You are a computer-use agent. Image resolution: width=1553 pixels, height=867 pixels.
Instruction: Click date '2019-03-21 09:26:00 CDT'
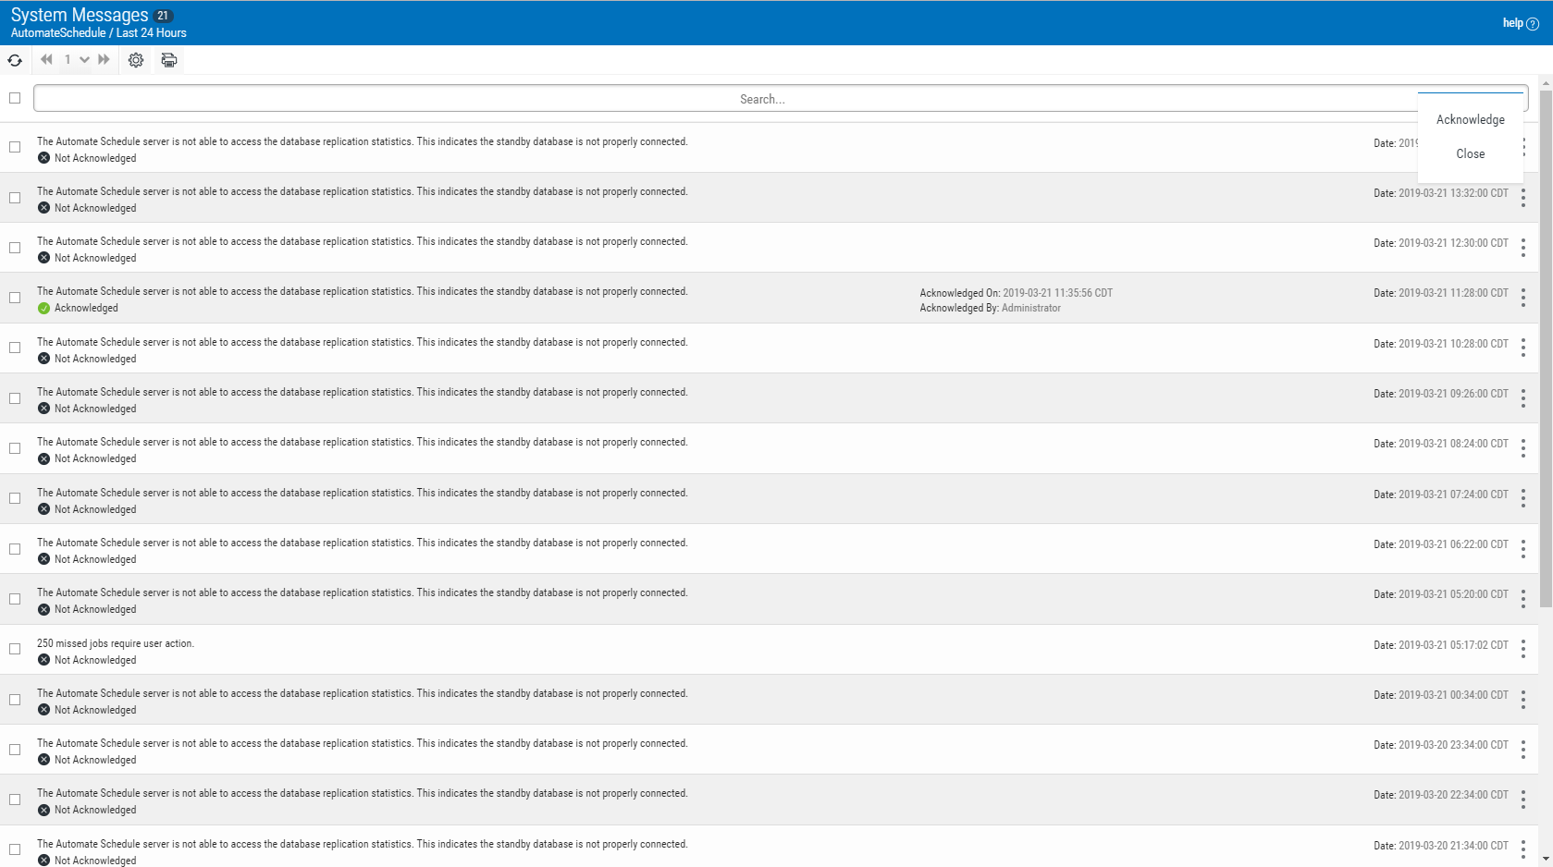pyautogui.click(x=1453, y=394)
